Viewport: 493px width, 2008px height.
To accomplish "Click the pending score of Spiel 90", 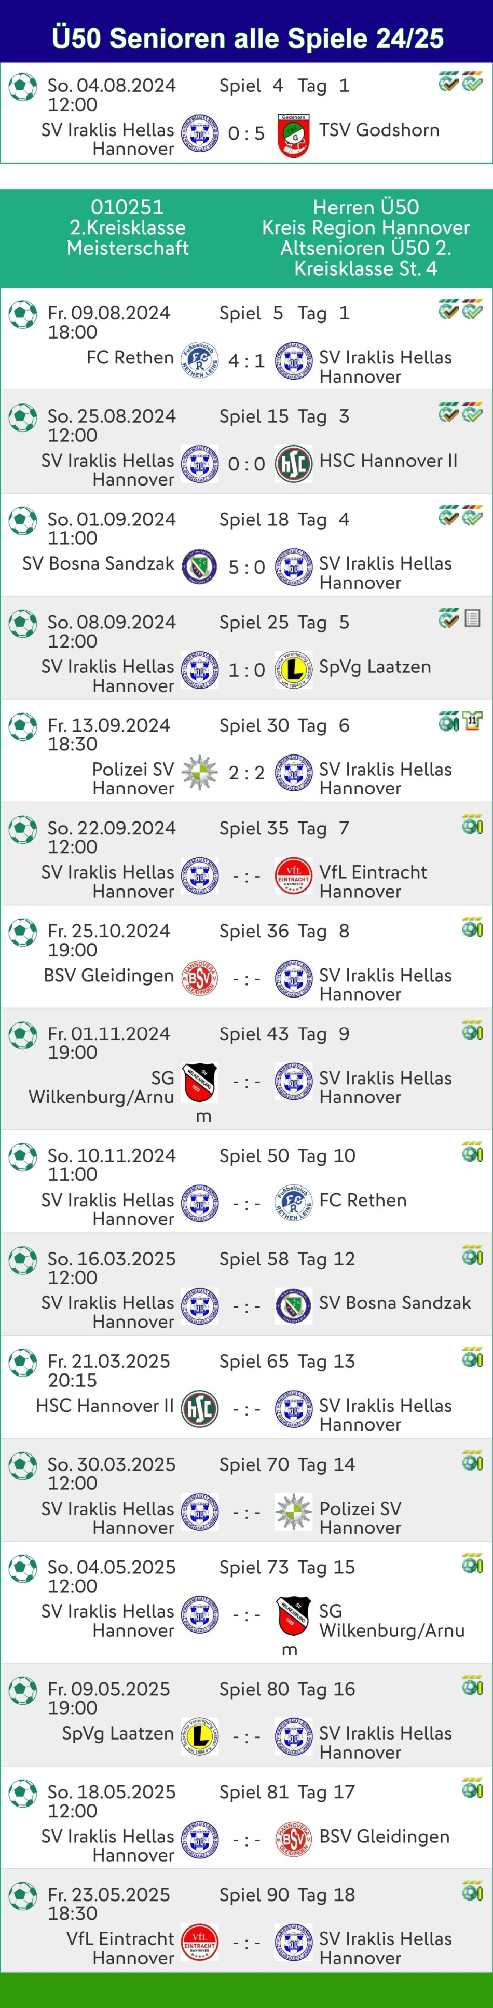I will pos(246,1943).
